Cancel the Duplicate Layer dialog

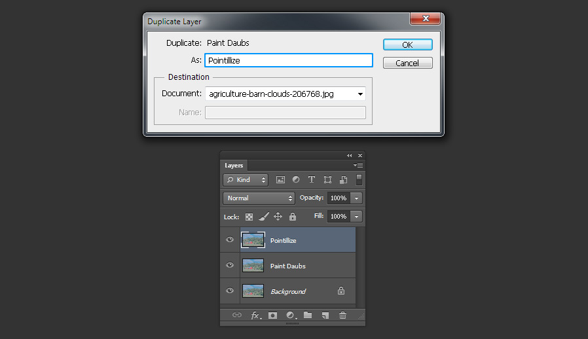[408, 63]
